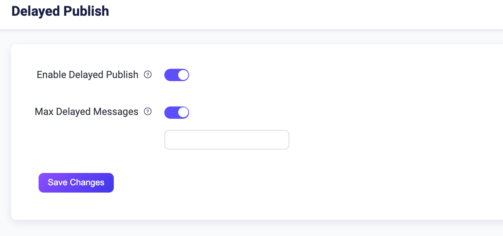Viewport: 503px width, 236px height.
Task: Click the Delayed Publish page heading
Action: [x=60, y=11]
